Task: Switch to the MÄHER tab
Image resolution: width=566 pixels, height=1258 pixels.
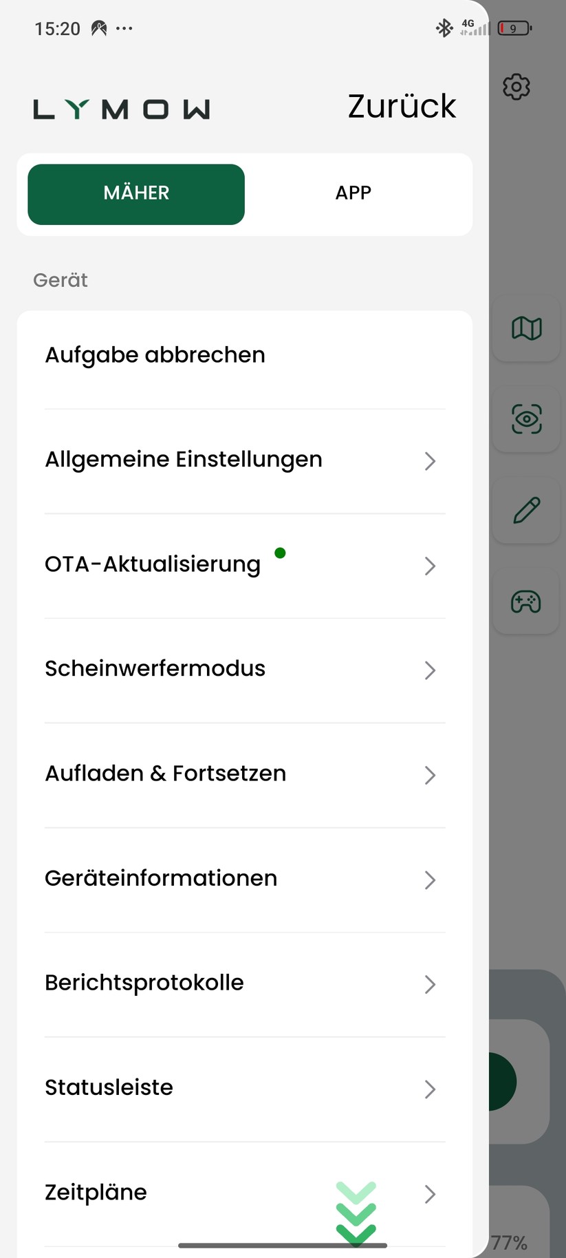Action: point(136,194)
